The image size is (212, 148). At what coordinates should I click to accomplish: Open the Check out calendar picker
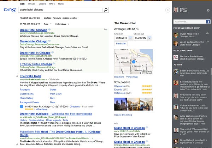point(150,38)
